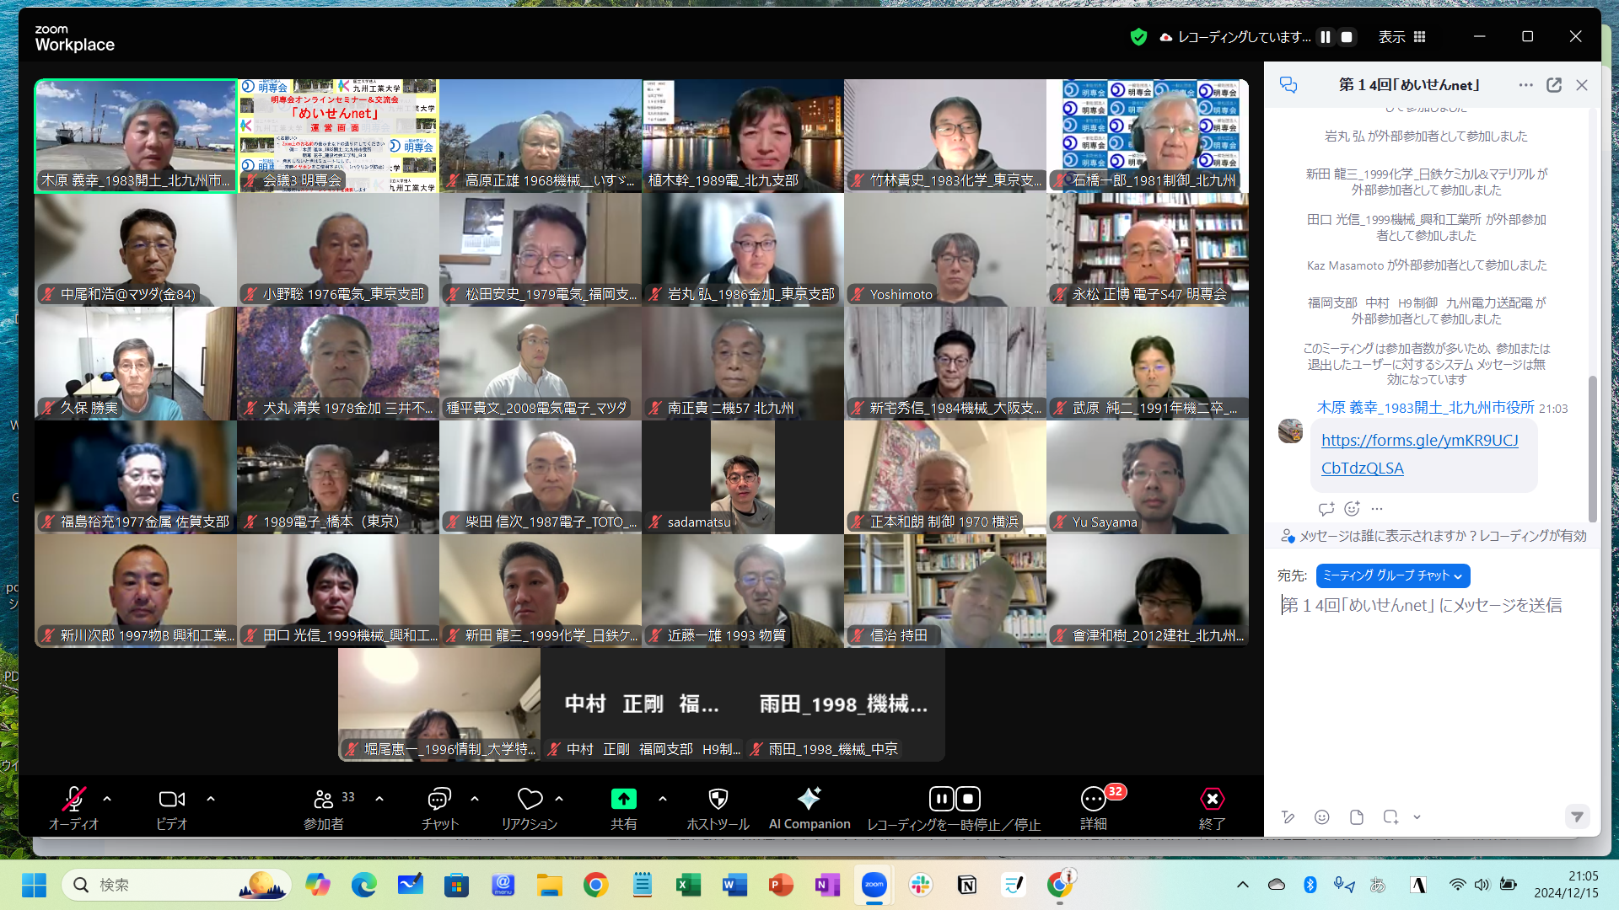Show hidden system tray icons chevron

1243,885
